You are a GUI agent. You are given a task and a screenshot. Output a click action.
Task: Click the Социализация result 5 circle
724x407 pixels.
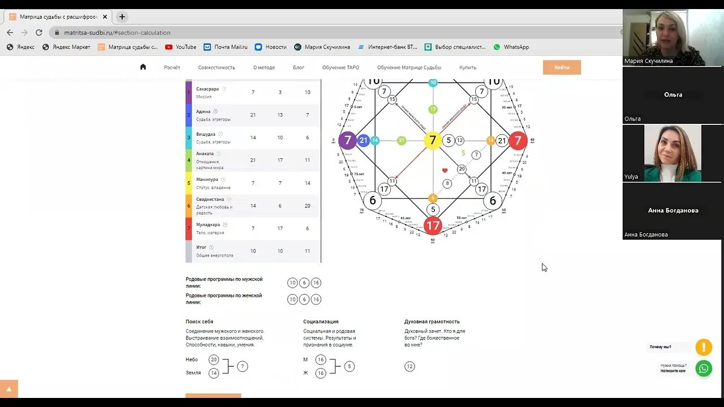[350, 366]
